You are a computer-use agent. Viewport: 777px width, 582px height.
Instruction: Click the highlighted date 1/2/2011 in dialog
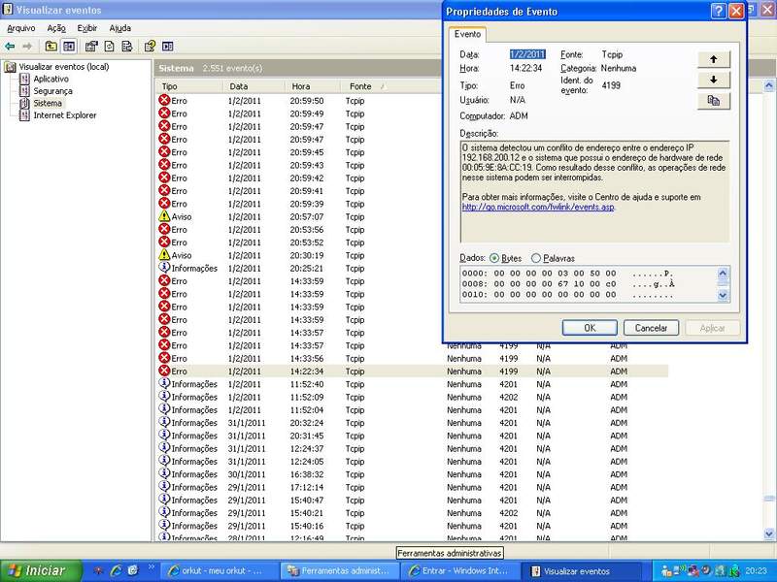click(x=527, y=54)
